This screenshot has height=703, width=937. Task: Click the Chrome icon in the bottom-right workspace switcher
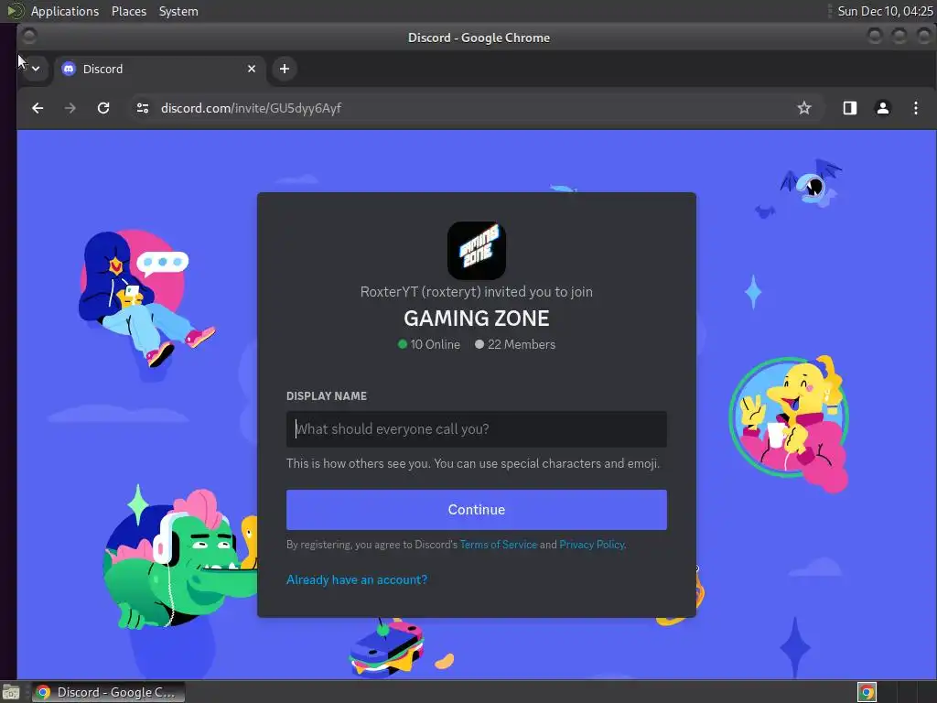(867, 692)
